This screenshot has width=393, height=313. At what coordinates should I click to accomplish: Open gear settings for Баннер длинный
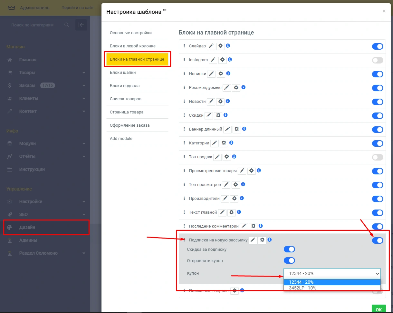[237, 129]
